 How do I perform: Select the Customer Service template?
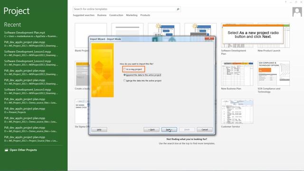[237, 111]
